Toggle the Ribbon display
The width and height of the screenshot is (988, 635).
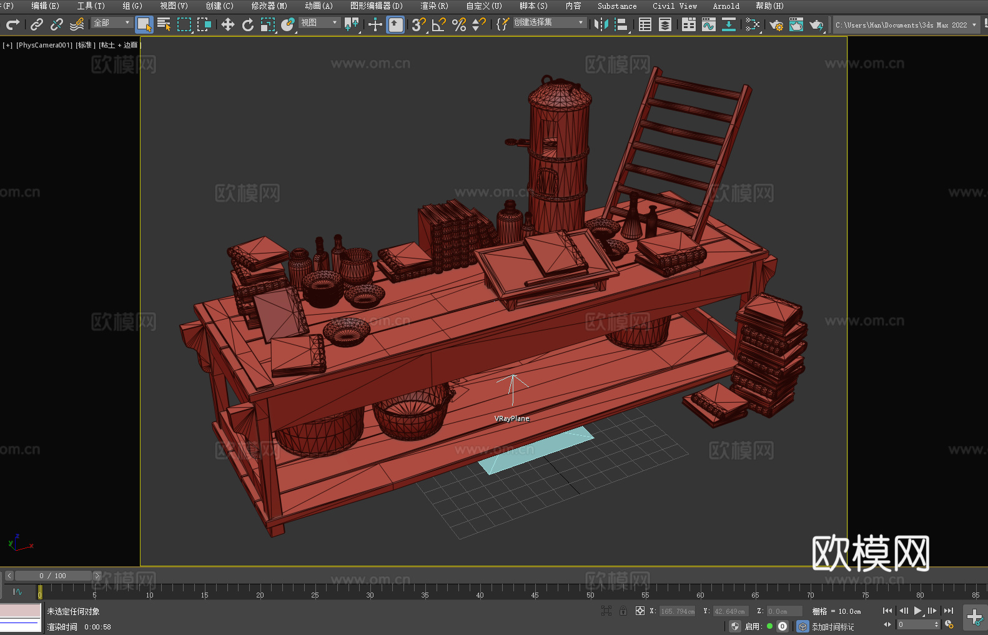689,24
